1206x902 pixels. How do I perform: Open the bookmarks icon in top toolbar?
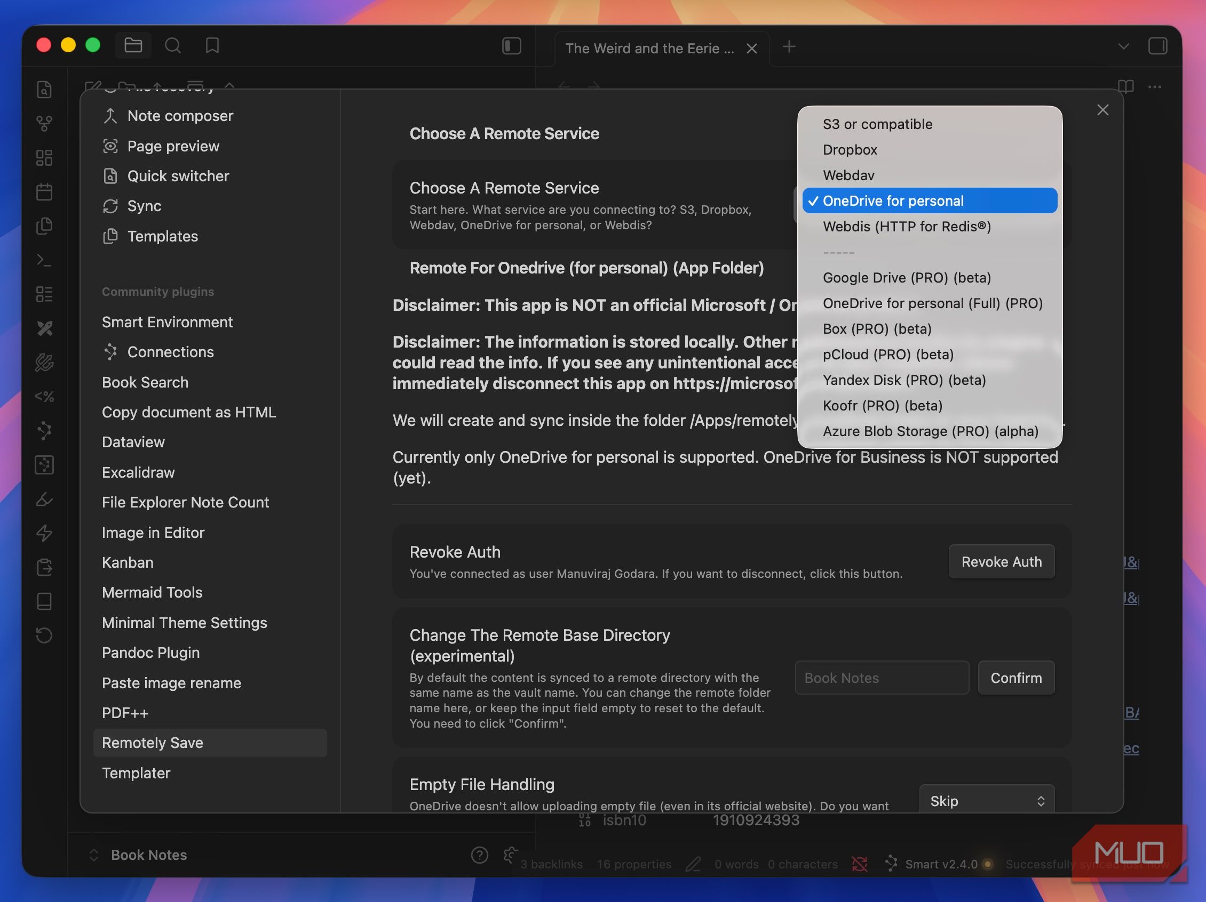(x=212, y=45)
